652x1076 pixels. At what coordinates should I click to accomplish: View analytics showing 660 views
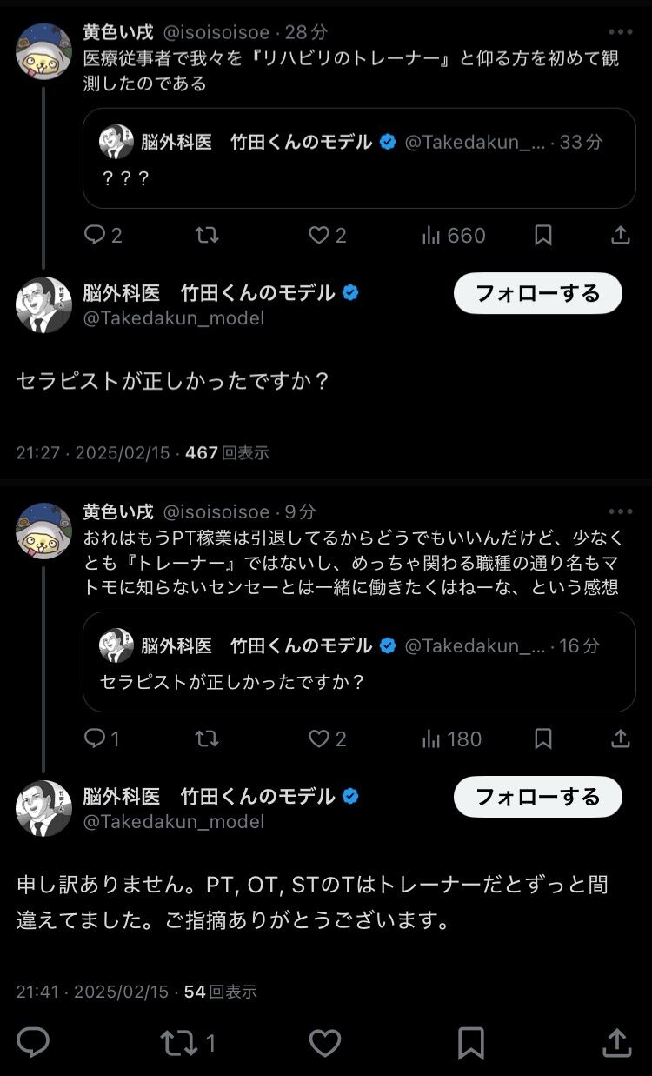[x=453, y=235]
